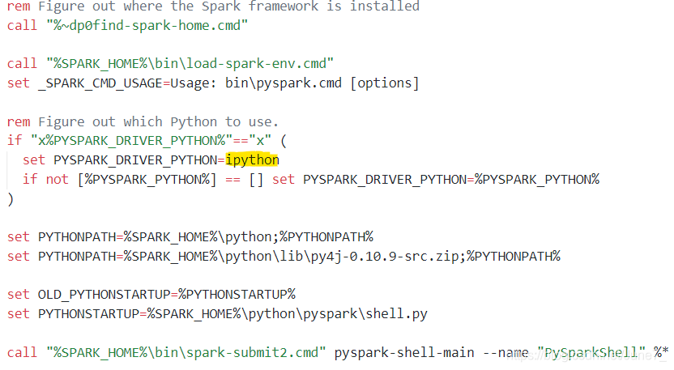Click the "PySparkShell" string
The height and width of the screenshot is (370, 674).
click(x=591, y=353)
